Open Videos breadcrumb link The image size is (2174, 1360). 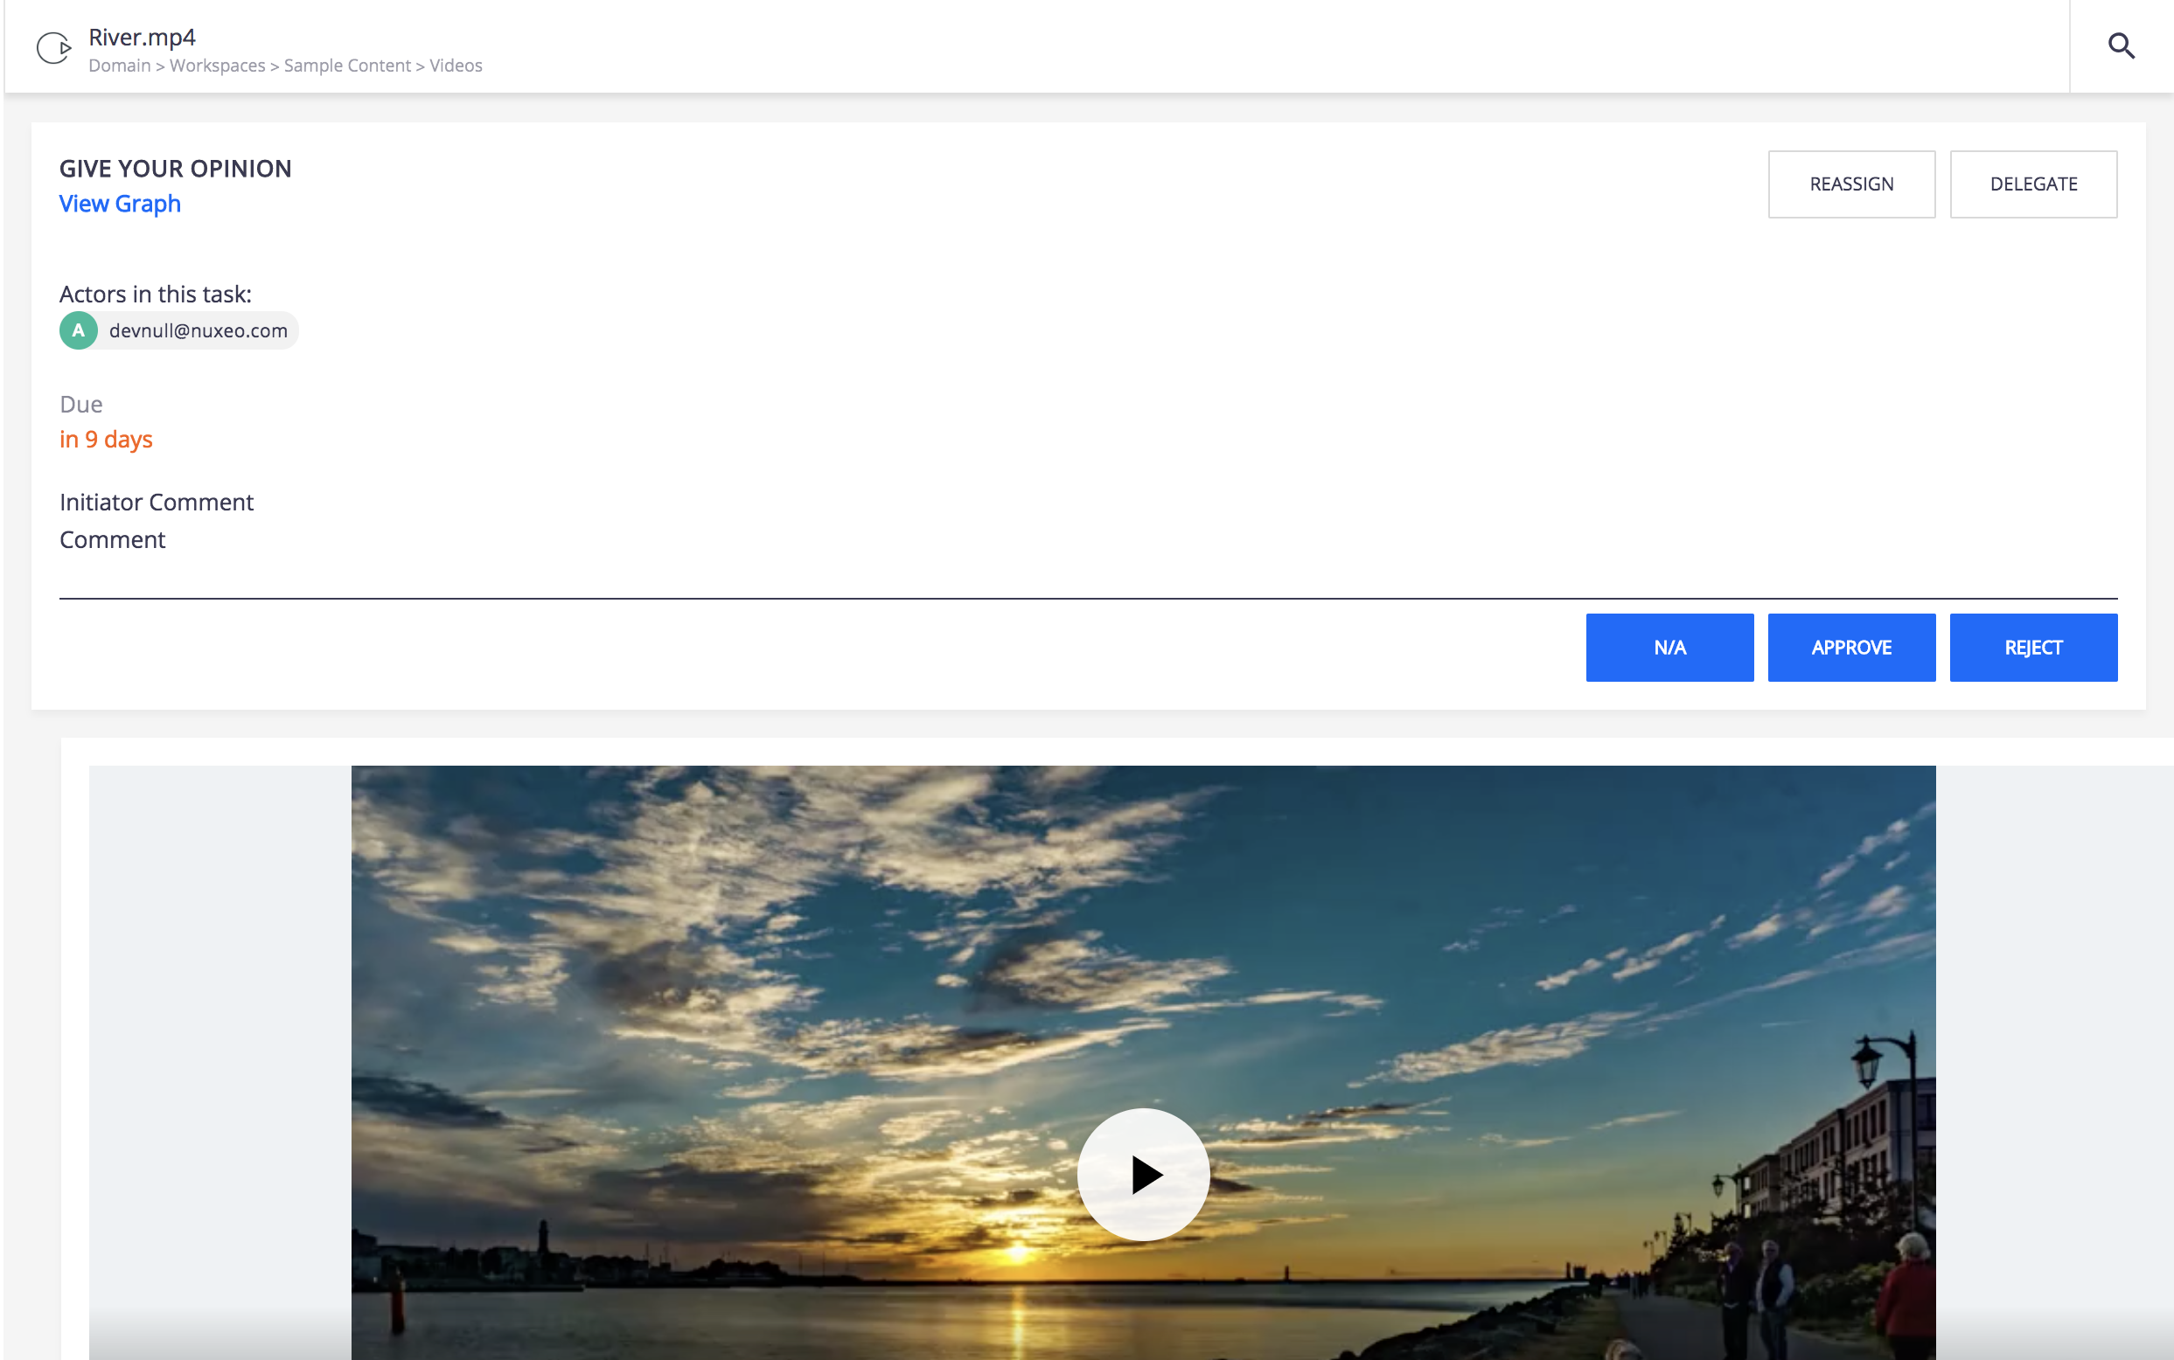[456, 66]
